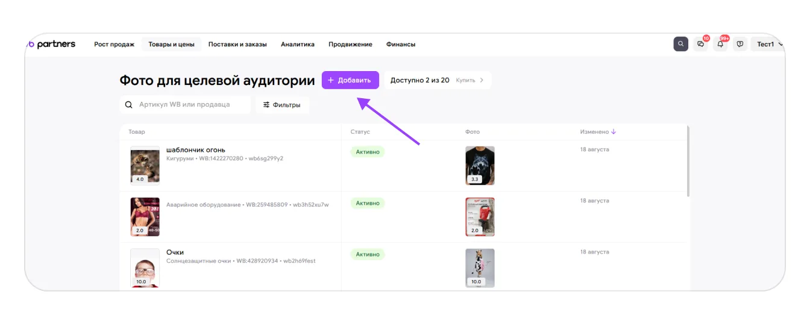The image size is (810, 324).
Task: Sort by the Изменено arrow icon
Action: [x=614, y=131]
